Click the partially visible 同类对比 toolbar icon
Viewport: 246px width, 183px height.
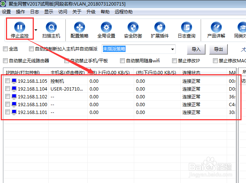tap(242, 27)
